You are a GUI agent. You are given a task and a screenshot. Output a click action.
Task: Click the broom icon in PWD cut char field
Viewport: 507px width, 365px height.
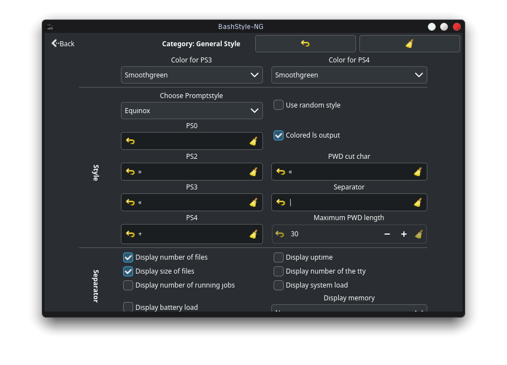pos(418,172)
